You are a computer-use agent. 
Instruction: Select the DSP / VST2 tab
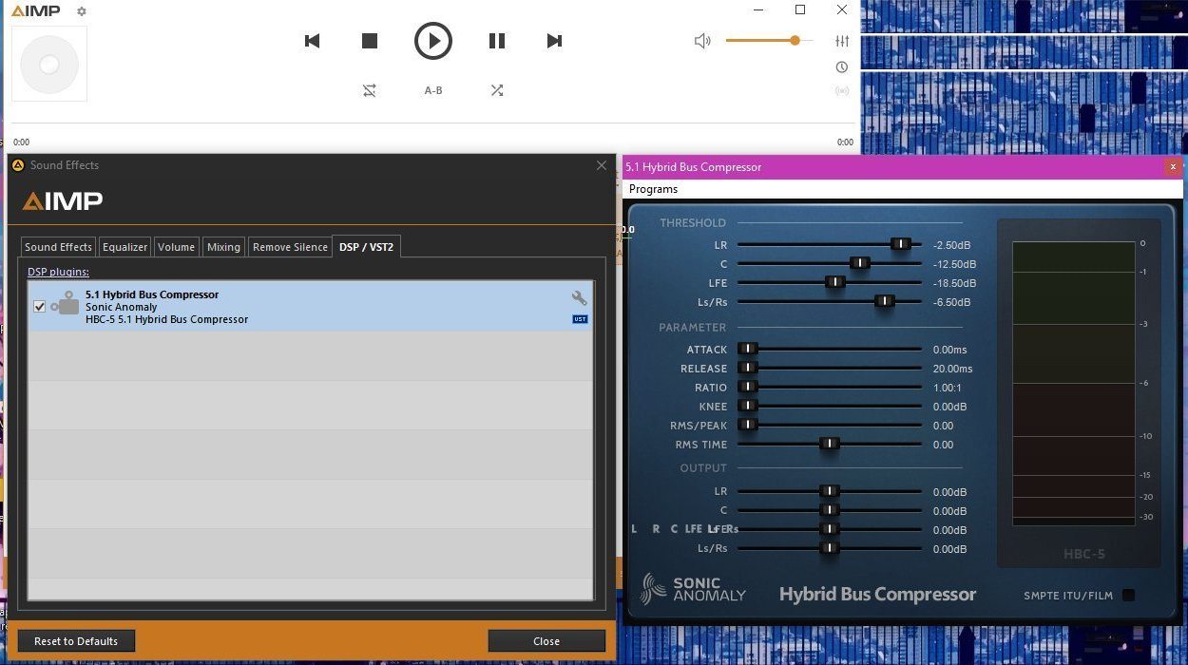click(366, 247)
